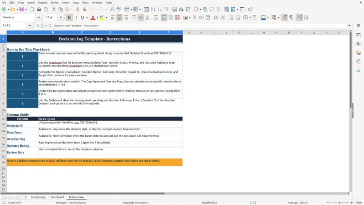Screen dimensions: 364x205
Task: Insert a chart
Action: [181, 9]
